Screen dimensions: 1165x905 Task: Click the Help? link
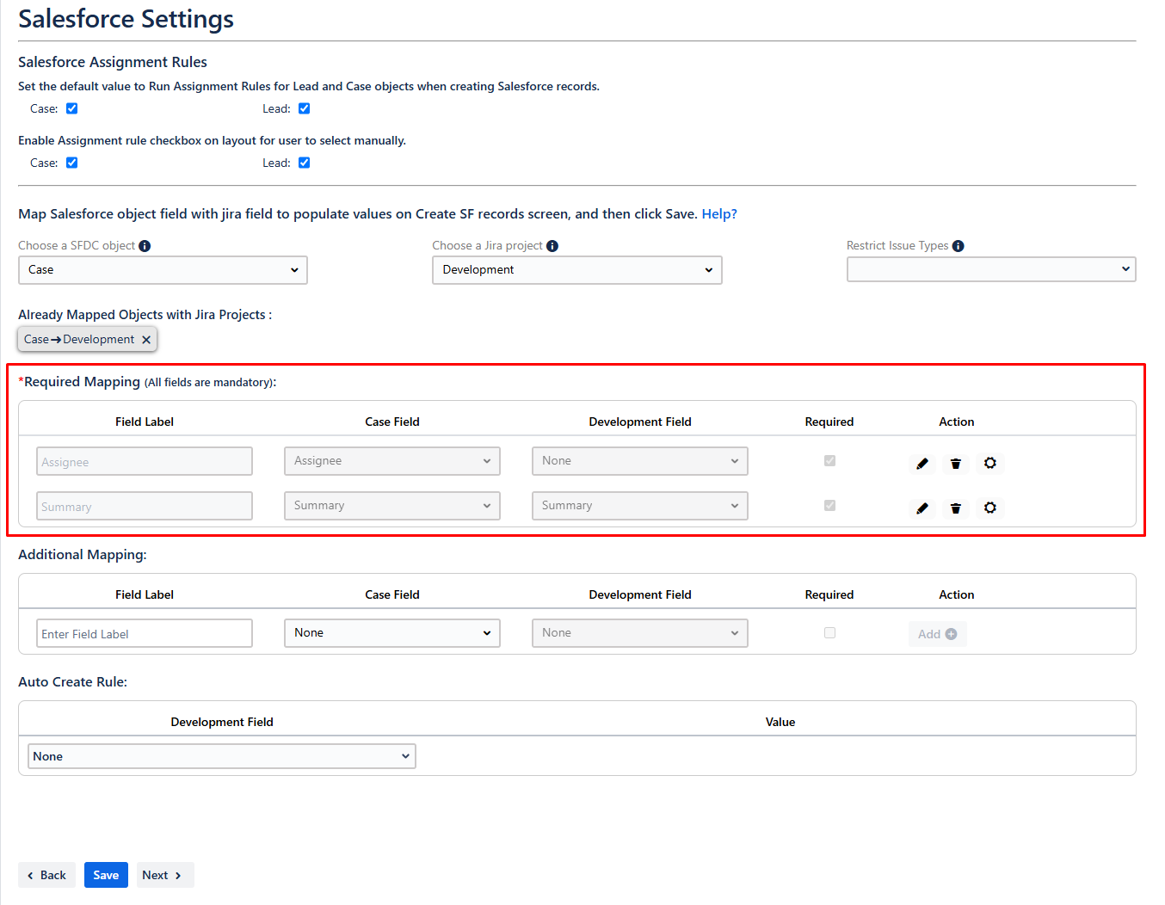(719, 214)
